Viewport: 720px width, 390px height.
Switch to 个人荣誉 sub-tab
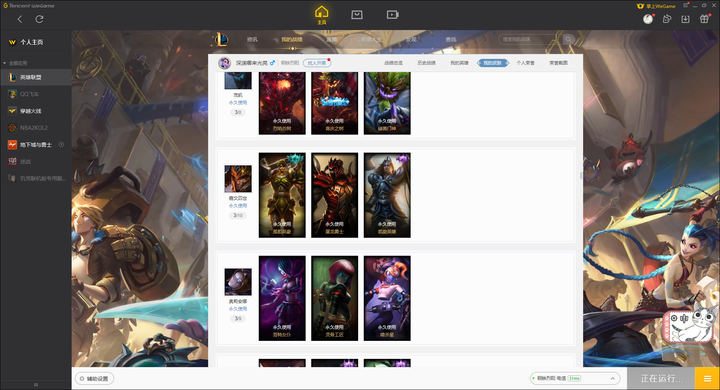525,63
